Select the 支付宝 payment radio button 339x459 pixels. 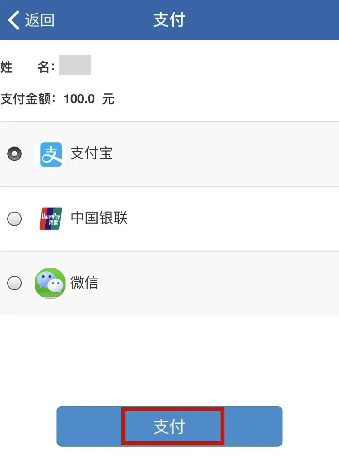coord(14,154)
